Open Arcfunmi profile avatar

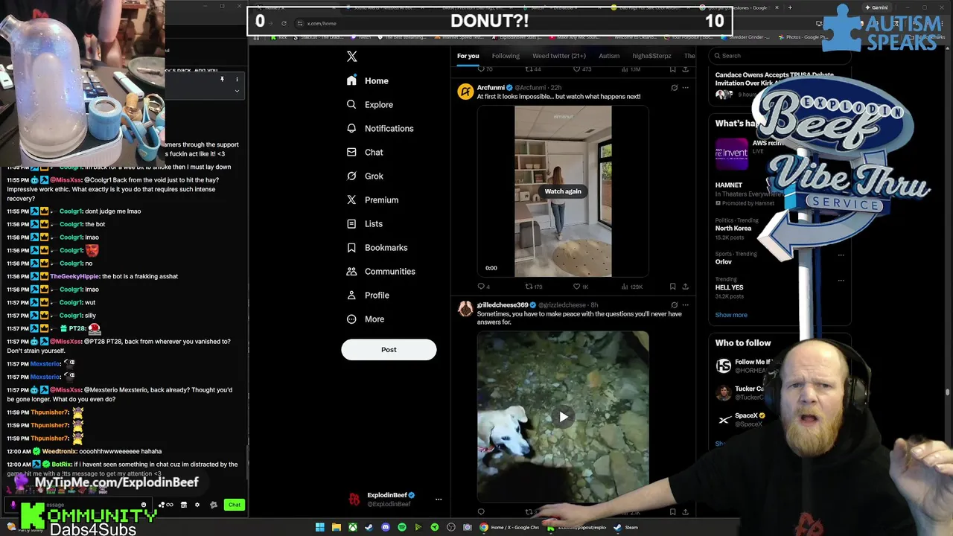[465, 92]
